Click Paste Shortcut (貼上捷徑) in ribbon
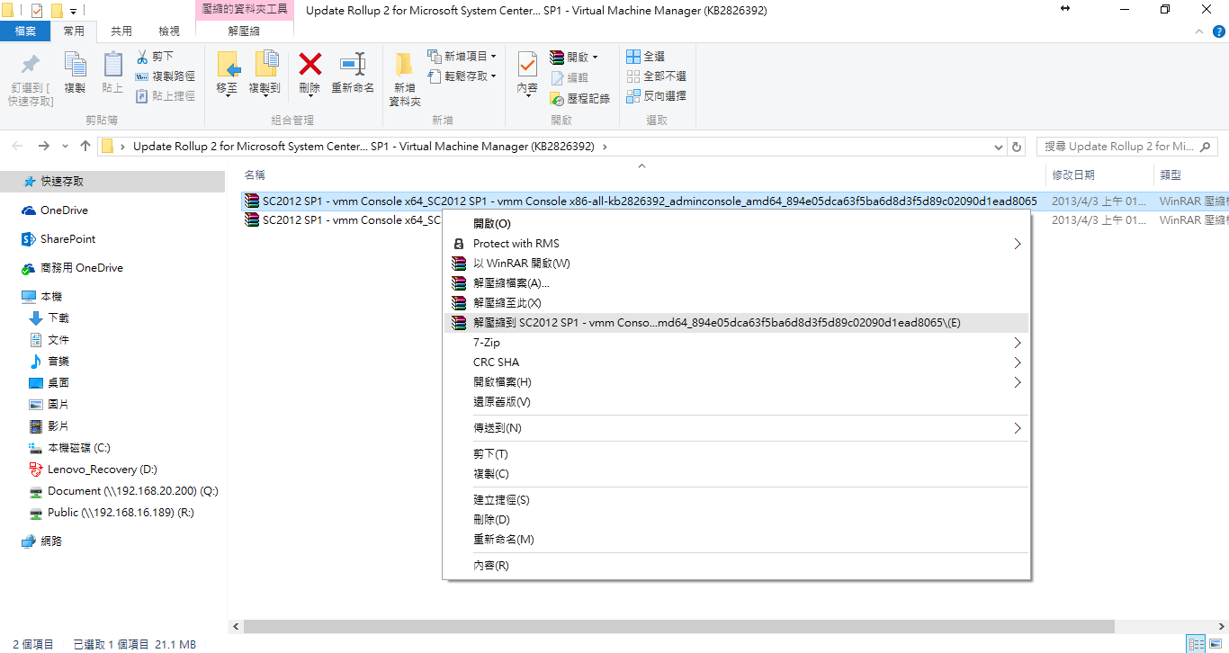The image size is (1229, 653). coord(165,95)
